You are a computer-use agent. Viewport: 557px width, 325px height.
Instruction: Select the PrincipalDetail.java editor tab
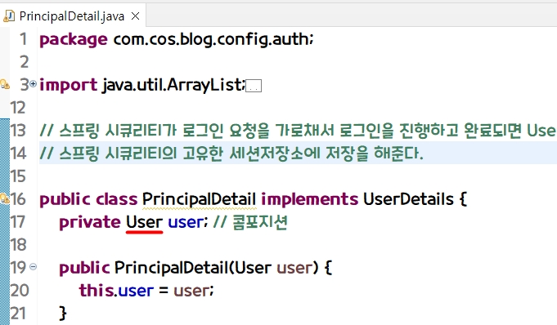point(72,16)
